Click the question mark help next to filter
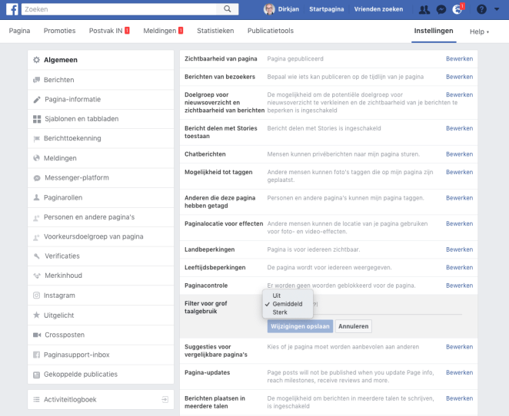The image size is (509, 416). (x=315, y=304)
